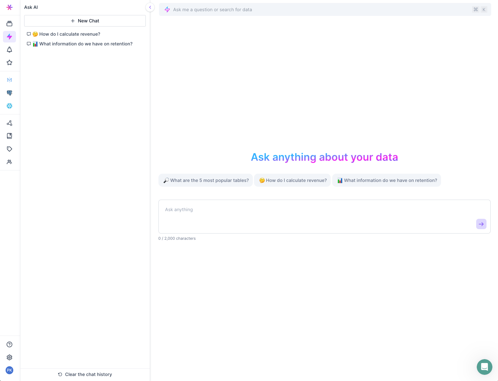
Task: Open the notifications bell
Action: [9, 50]
